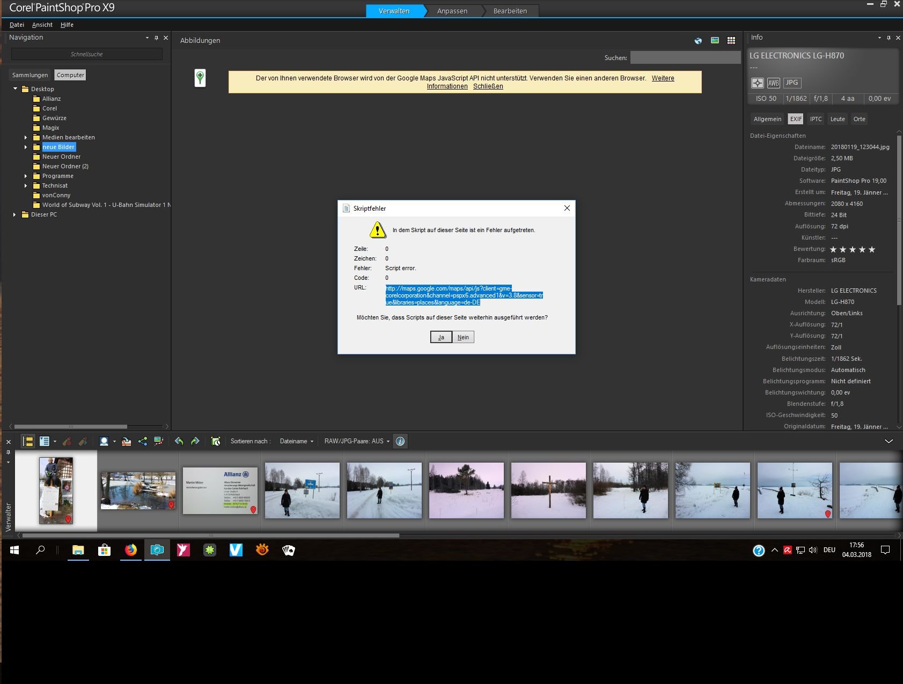Image resolution: width=903 pixels, height=684 pixels.
Task: Expand the Dieser PC tree node
Action: 14,214
